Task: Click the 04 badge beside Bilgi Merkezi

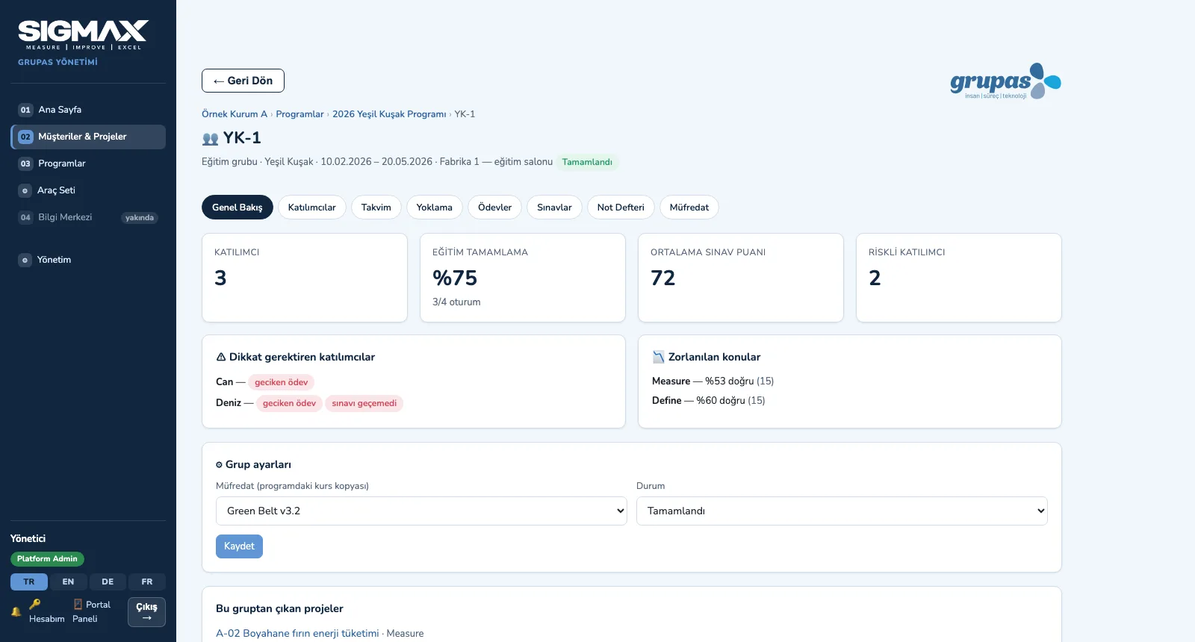Action: (x=25, y=217)
